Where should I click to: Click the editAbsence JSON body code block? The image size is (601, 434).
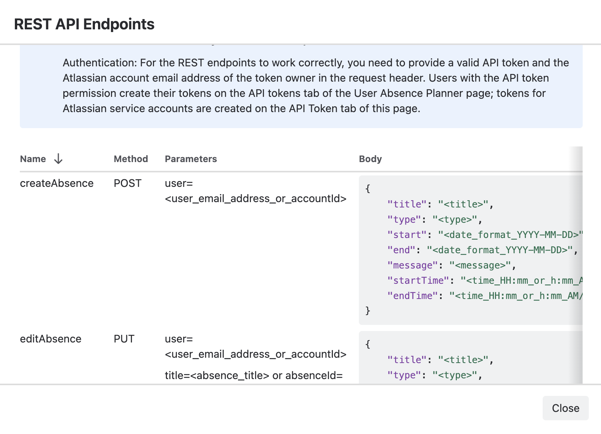(x=471, y=357)
